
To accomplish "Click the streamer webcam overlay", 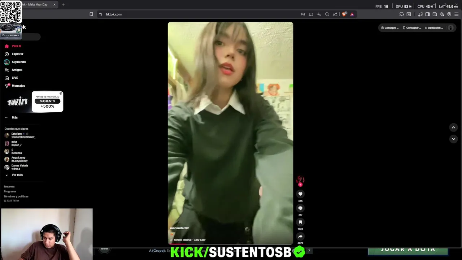I will point(47,234).
